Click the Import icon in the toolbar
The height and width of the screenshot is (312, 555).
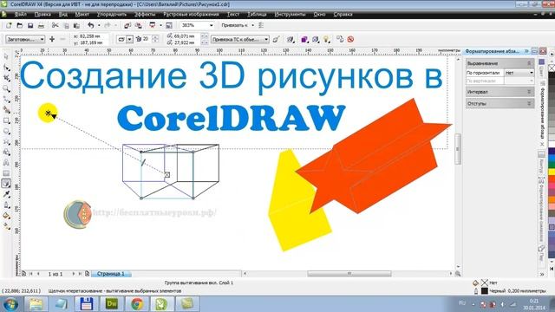[x=127, y=25]
